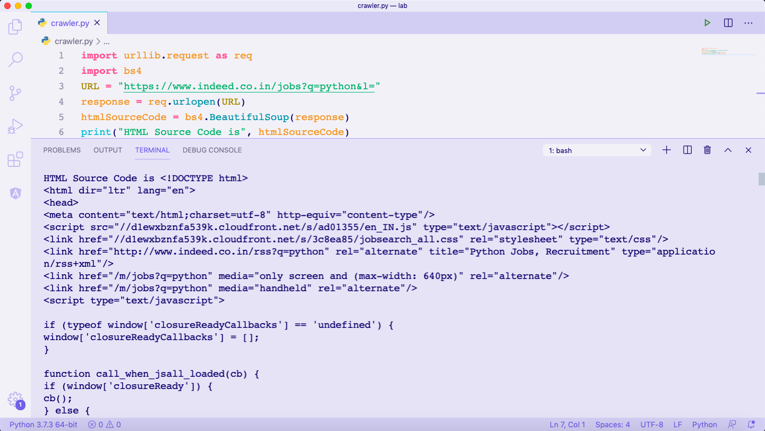
Task: Click the terminal line 'cb();'
Action: click(58, 398)
